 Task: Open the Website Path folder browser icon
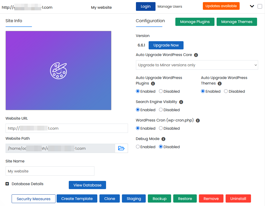pos(121,148)
